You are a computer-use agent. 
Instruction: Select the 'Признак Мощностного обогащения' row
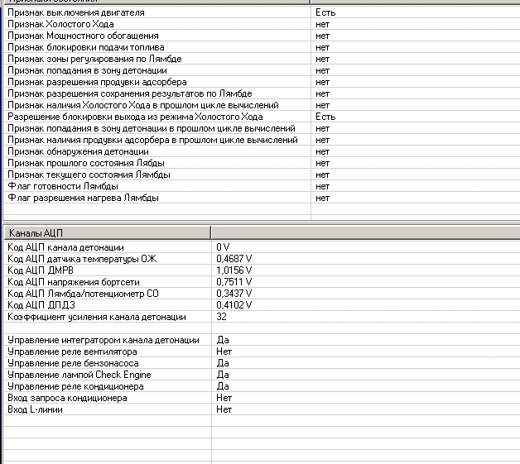[84, 36]
